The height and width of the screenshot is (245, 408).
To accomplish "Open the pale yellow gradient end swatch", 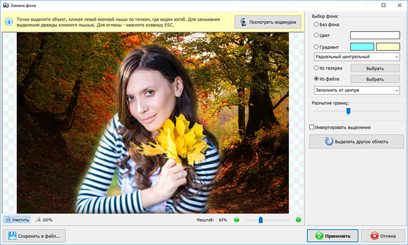I will [x=388, y=47].
